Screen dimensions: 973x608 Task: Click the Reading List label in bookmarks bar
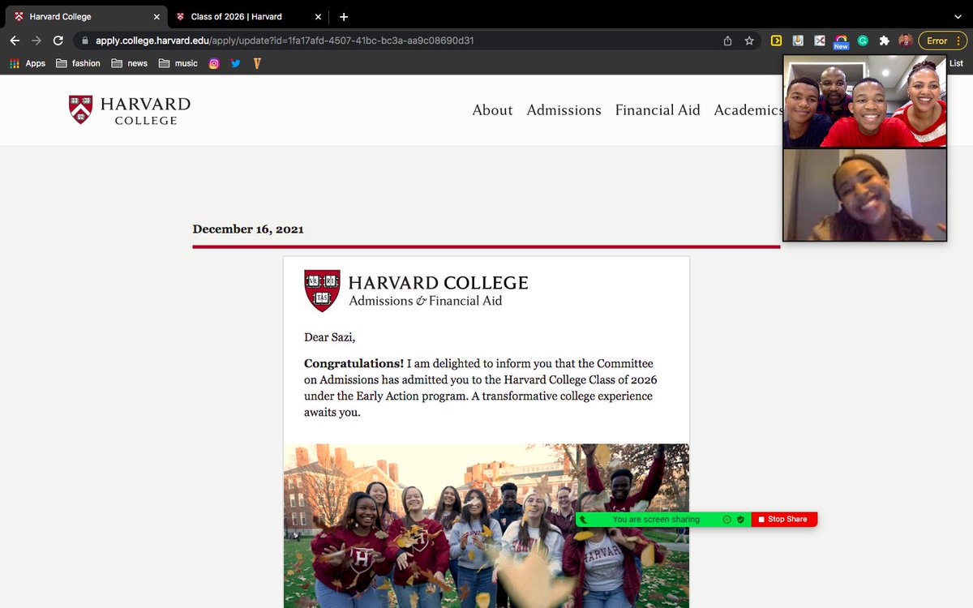[956, 63]
